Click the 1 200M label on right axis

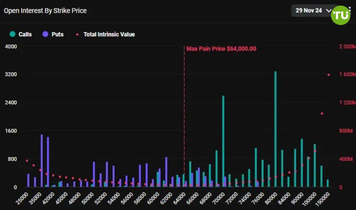click(x=347, y=103)
